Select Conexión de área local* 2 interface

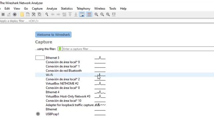click(x=63, y=79)
